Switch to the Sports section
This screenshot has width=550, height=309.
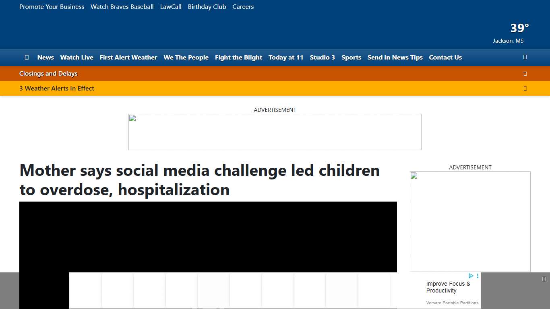[x=351, y=57]
